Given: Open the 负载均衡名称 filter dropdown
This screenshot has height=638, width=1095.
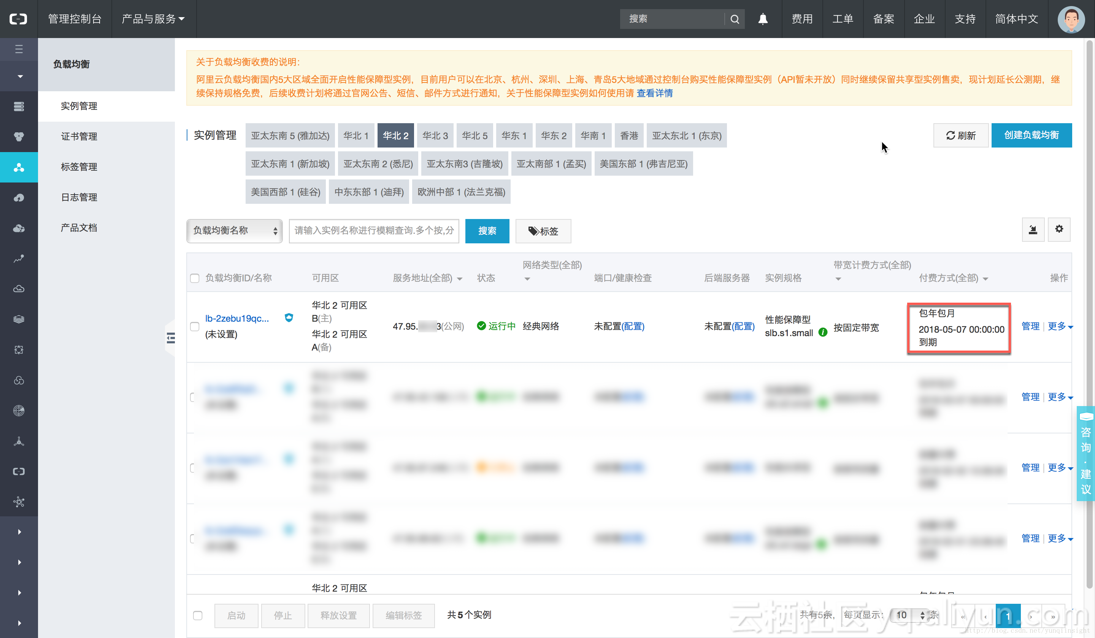Looking at the screenshot, I should [234, 231].
